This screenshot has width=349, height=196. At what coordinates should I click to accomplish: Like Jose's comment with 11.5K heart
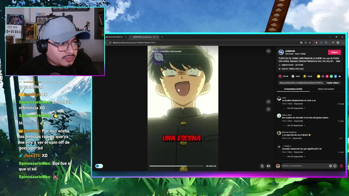pyautogui.click(x=338, y=104)
